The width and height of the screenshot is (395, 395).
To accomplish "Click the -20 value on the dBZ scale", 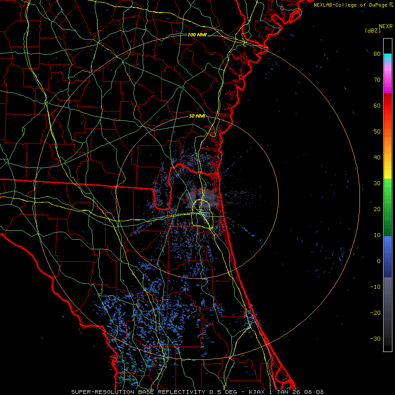I will (375, 312).
